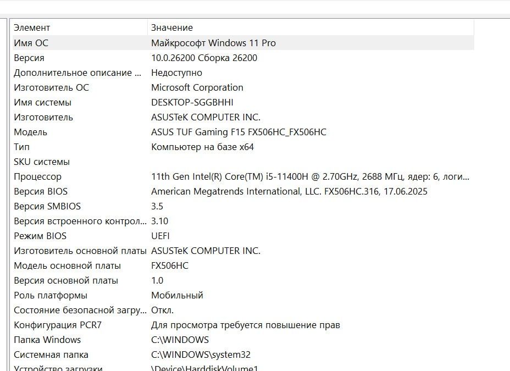Click the Элемент column header
The height and width of the screenshot is (371, 510).
(x=32, y=27)
